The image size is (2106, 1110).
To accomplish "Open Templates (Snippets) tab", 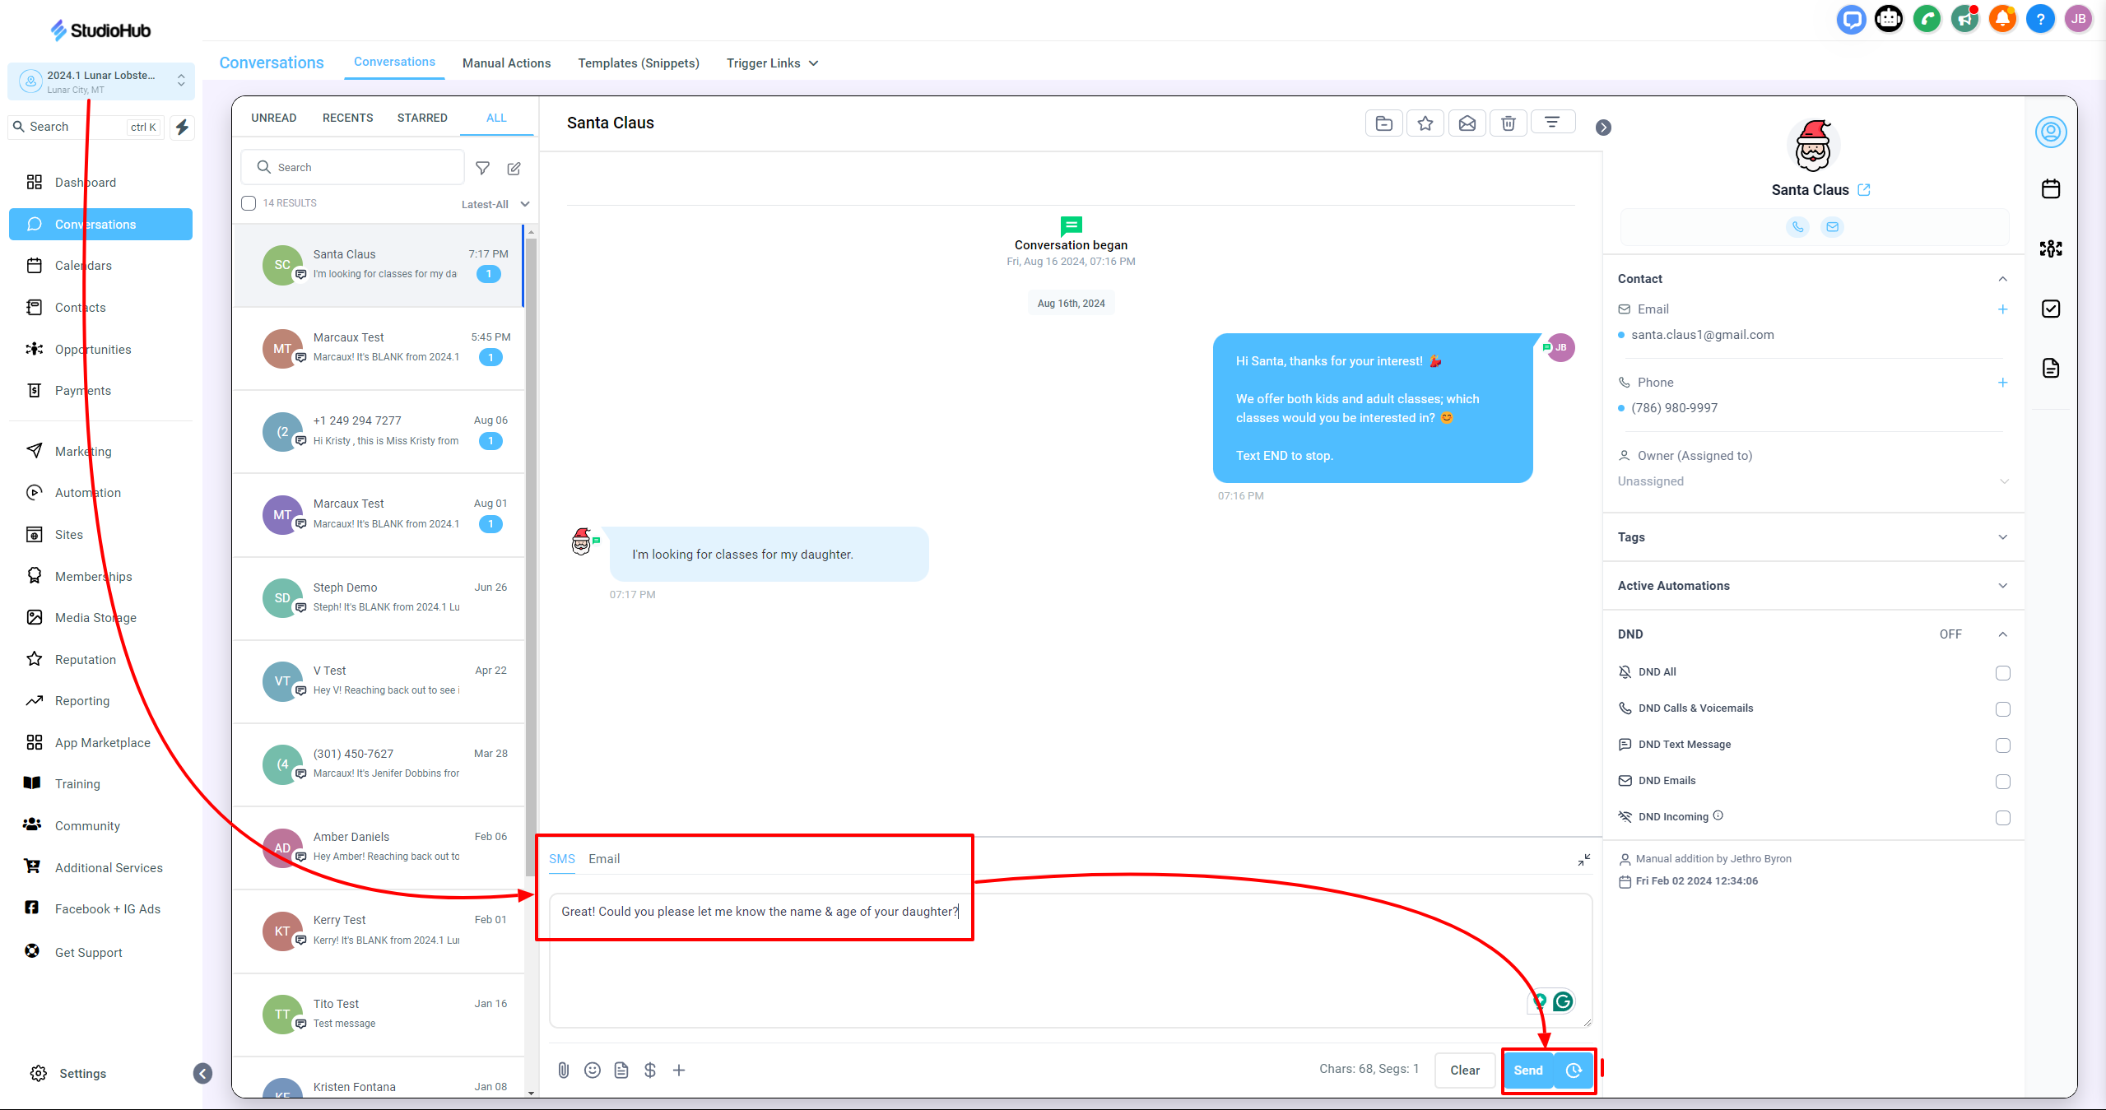I will point(638,63).
